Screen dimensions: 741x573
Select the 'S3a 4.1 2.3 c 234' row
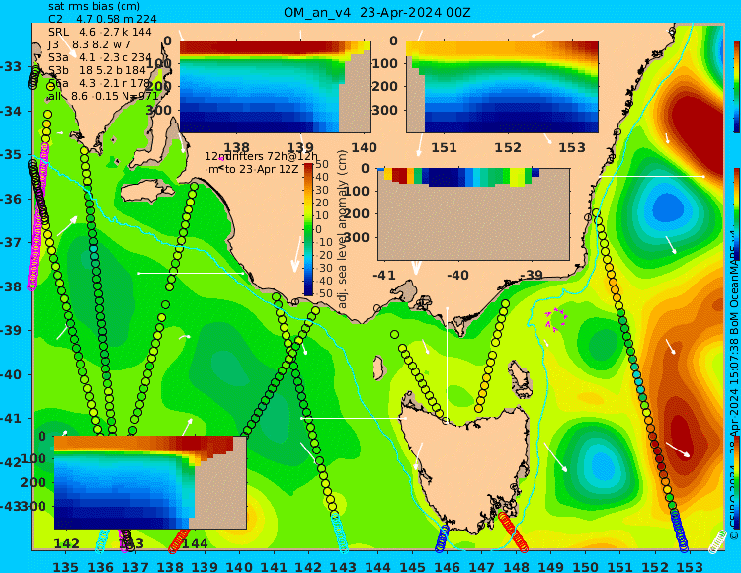(x=100, y=57)
